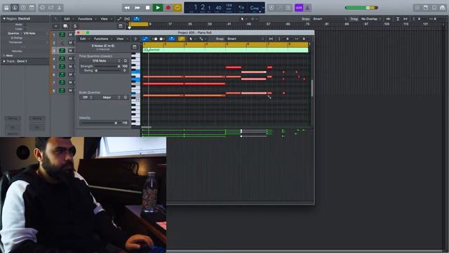
Task: Select track 3 instrument icon
Action: pyautogui.click(x=62, y=51)
